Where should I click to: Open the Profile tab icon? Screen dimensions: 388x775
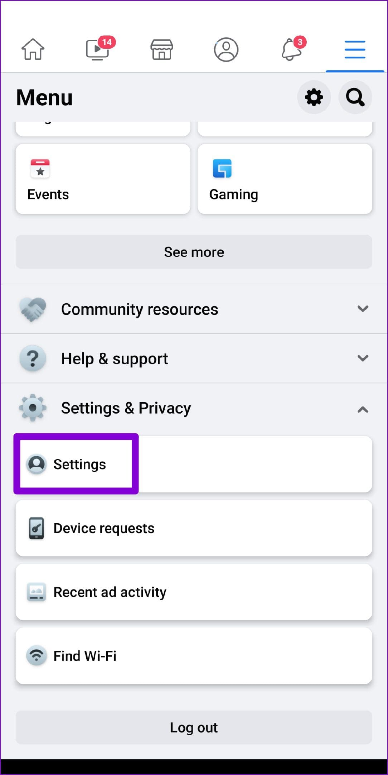click(x=226, y=49)
